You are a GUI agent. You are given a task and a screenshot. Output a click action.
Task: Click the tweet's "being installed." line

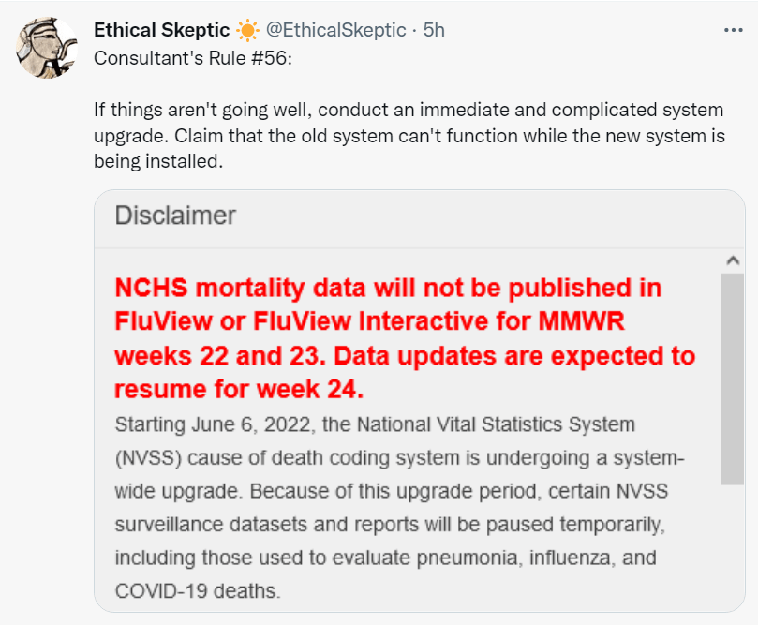tap(159, 161)
